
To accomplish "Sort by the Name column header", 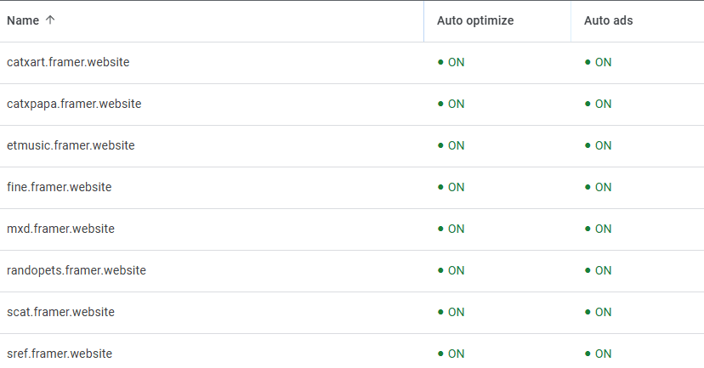I will pos(23,20).
